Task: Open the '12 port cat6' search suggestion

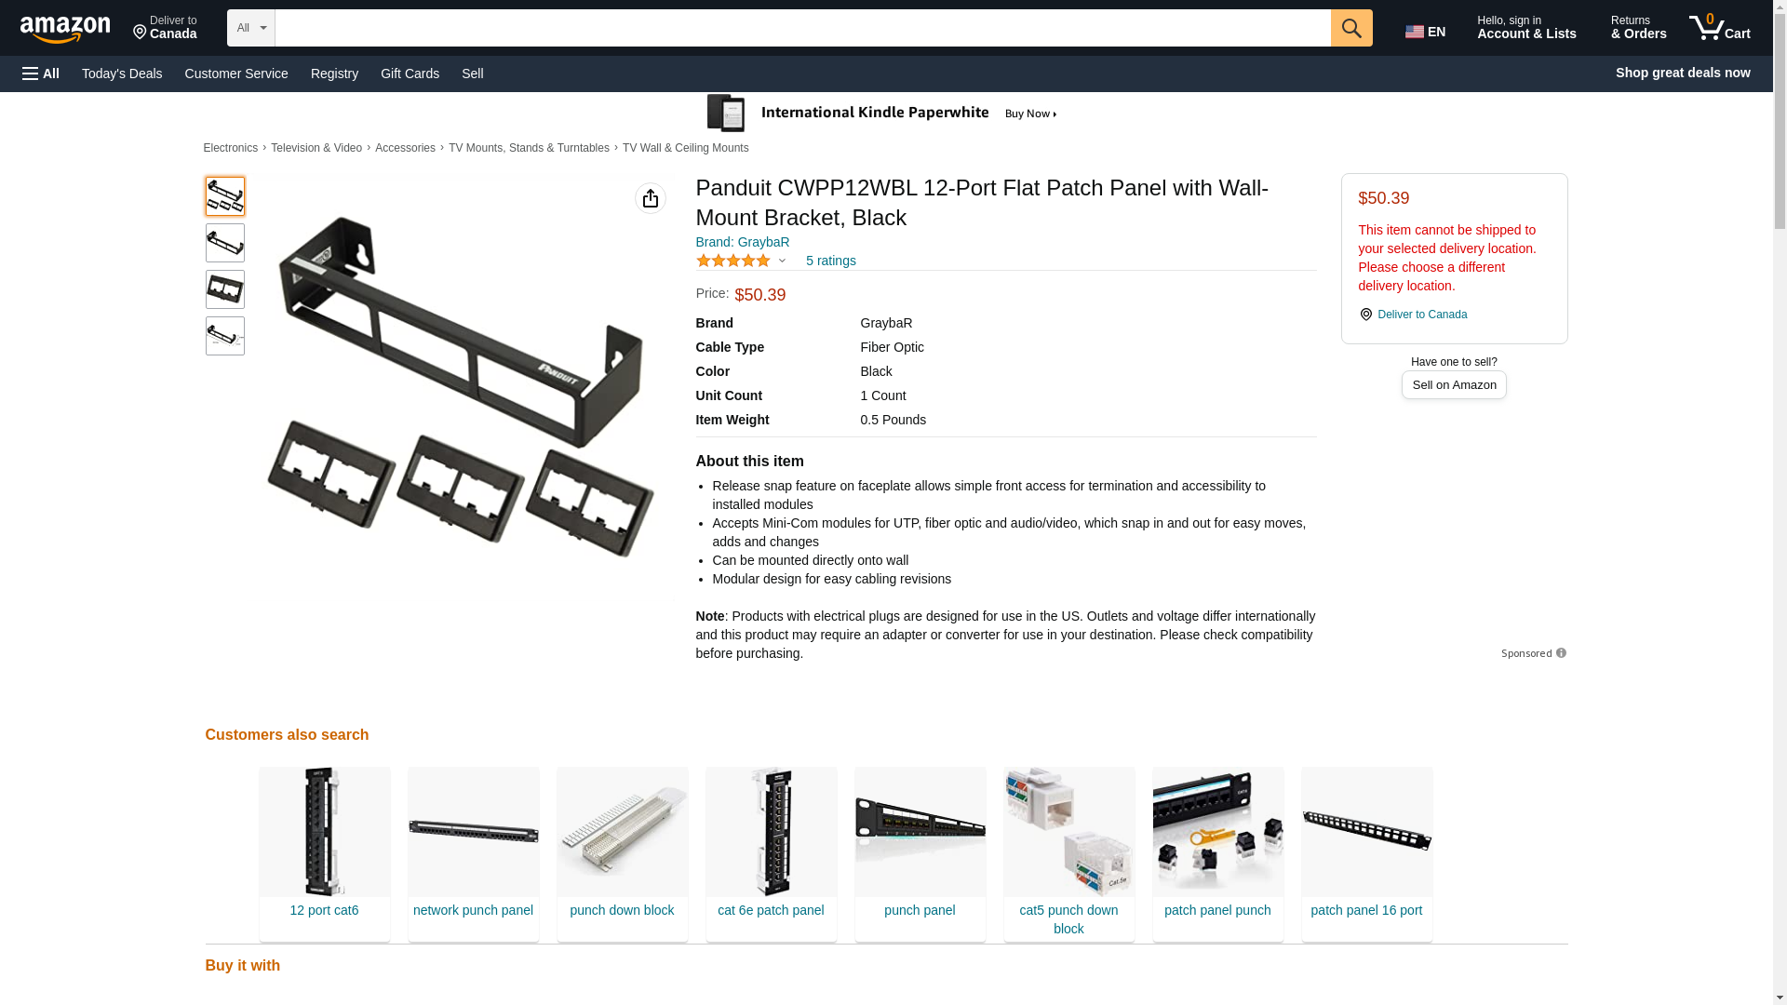Action: tap(324, 853)
